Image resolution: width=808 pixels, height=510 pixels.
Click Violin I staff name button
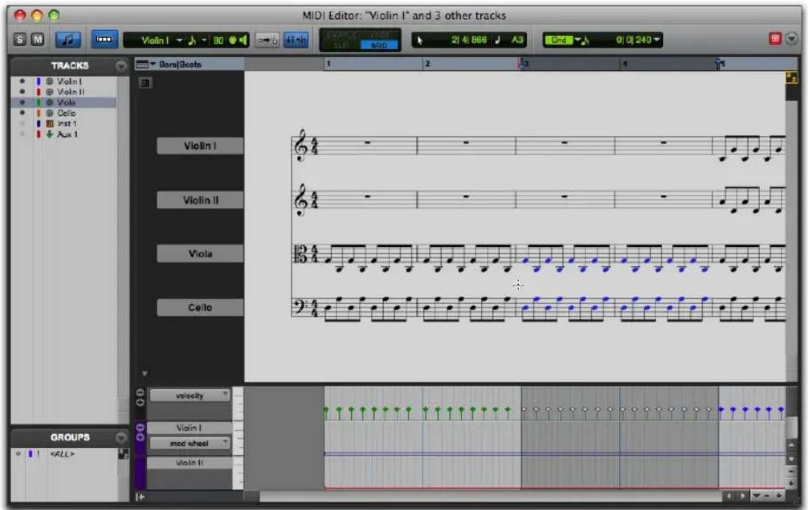point(200,146)
